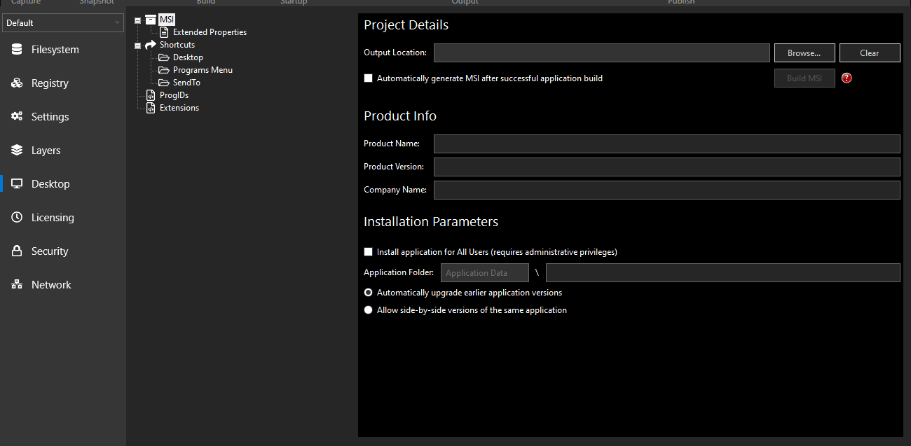Screen dimensions: 911x446
Task: Open the Settings panel via its gear icon
Action: (17, 116)
